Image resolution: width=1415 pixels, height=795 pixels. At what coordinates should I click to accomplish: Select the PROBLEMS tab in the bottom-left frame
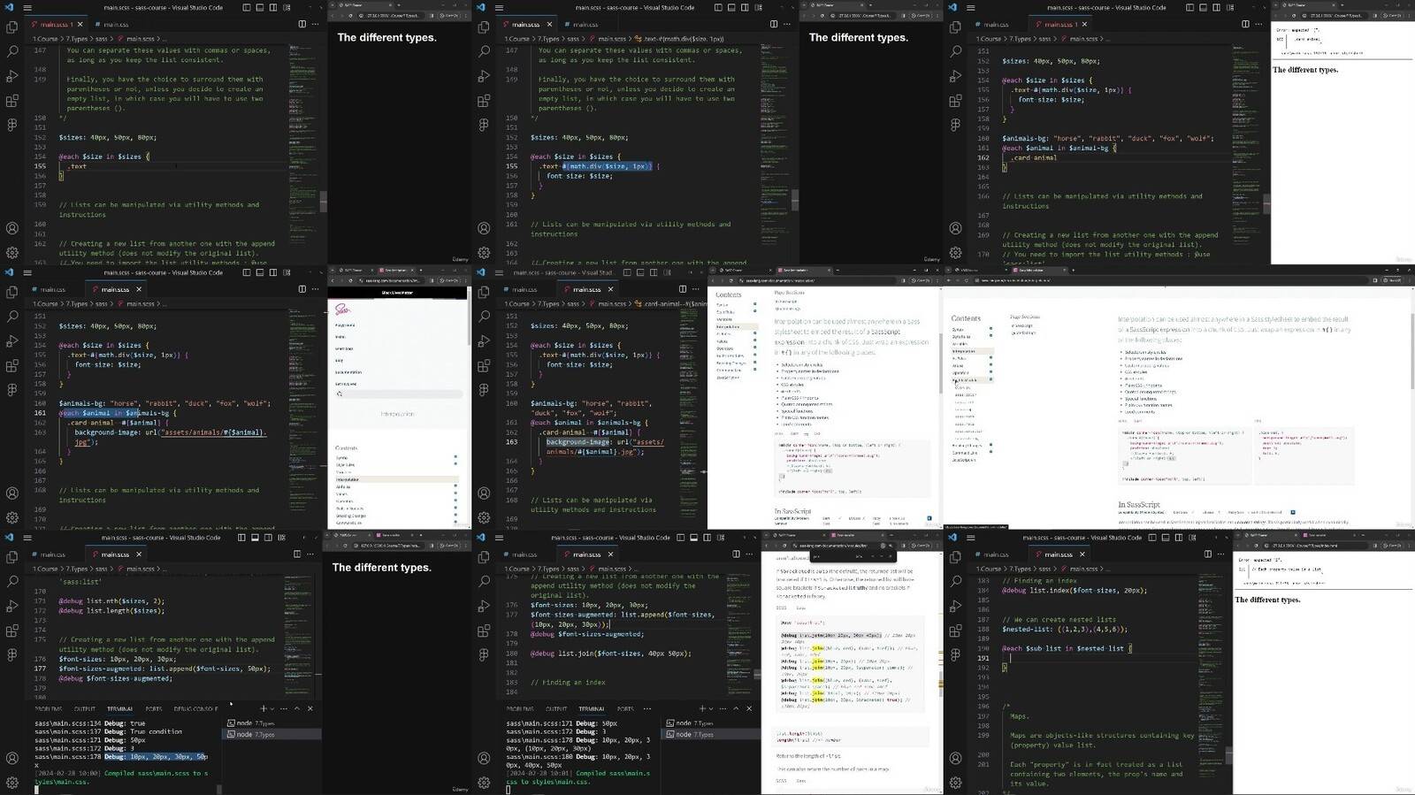tap(49, 708)
